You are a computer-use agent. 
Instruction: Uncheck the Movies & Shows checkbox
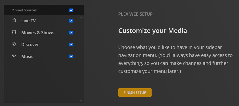click(x=71, y=33)
